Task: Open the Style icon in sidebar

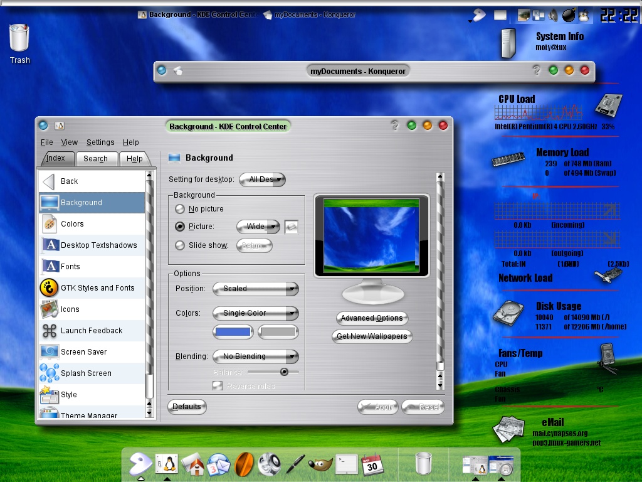Action: 50,394
